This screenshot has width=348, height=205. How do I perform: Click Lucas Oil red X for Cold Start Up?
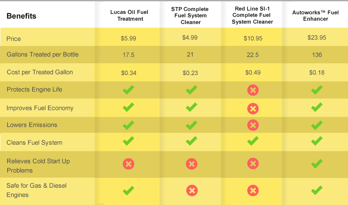129,164
